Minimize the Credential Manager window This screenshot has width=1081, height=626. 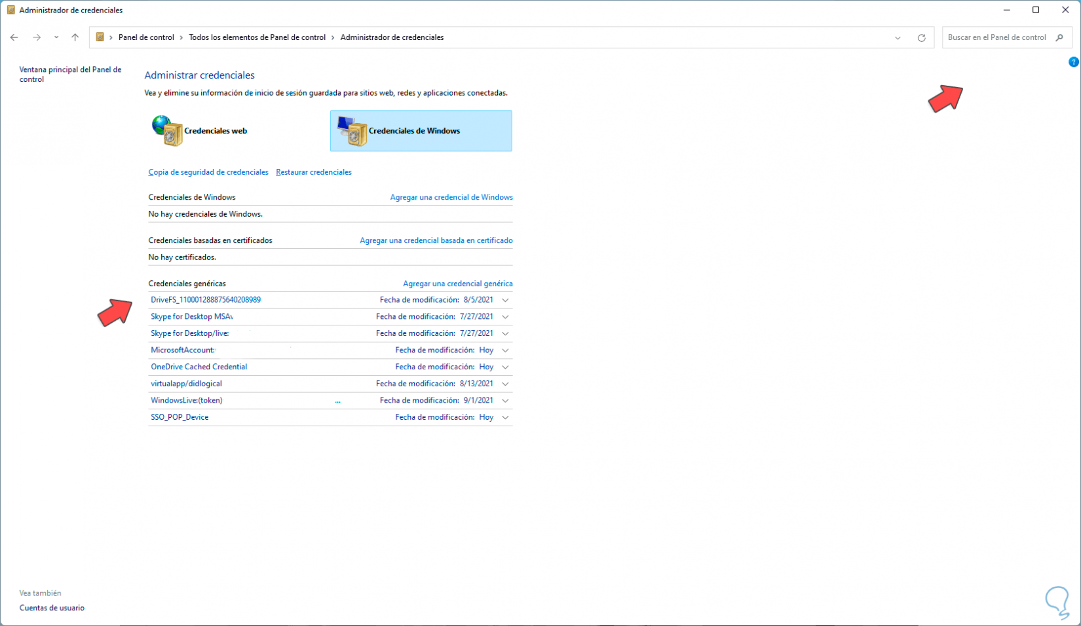pos(1007,10)
